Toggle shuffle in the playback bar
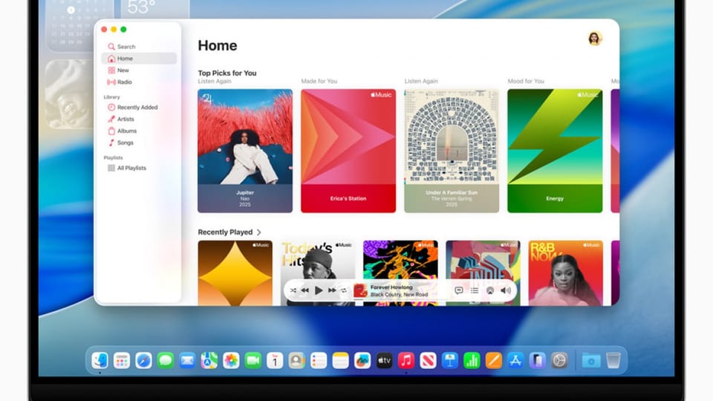713x401 pixels. pos(293,290)
